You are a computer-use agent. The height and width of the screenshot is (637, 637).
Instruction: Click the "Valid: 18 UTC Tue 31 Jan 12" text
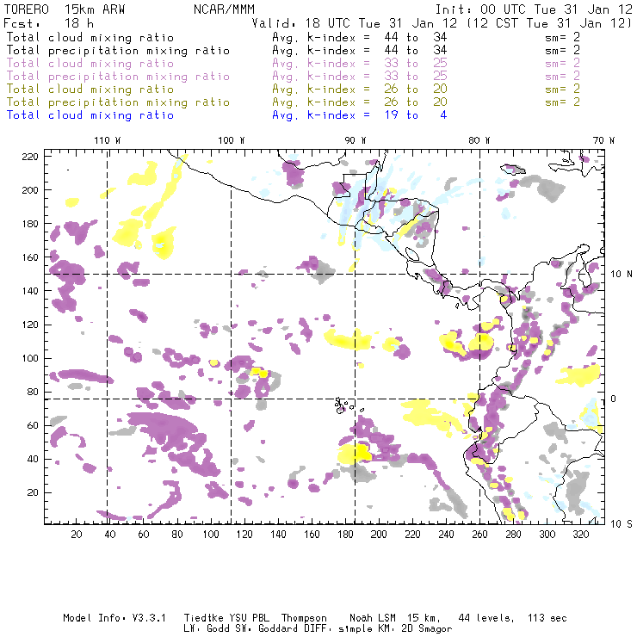(x=355, y=23)
